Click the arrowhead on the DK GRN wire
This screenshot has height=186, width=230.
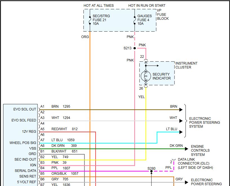click(186, 149)
